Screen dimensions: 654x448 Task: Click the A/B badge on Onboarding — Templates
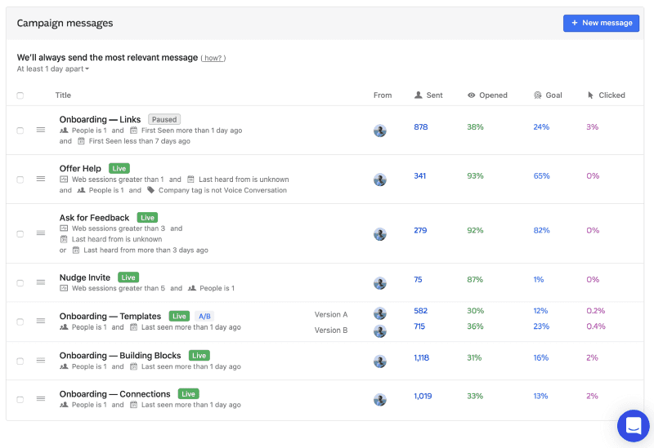coord(204,316)
